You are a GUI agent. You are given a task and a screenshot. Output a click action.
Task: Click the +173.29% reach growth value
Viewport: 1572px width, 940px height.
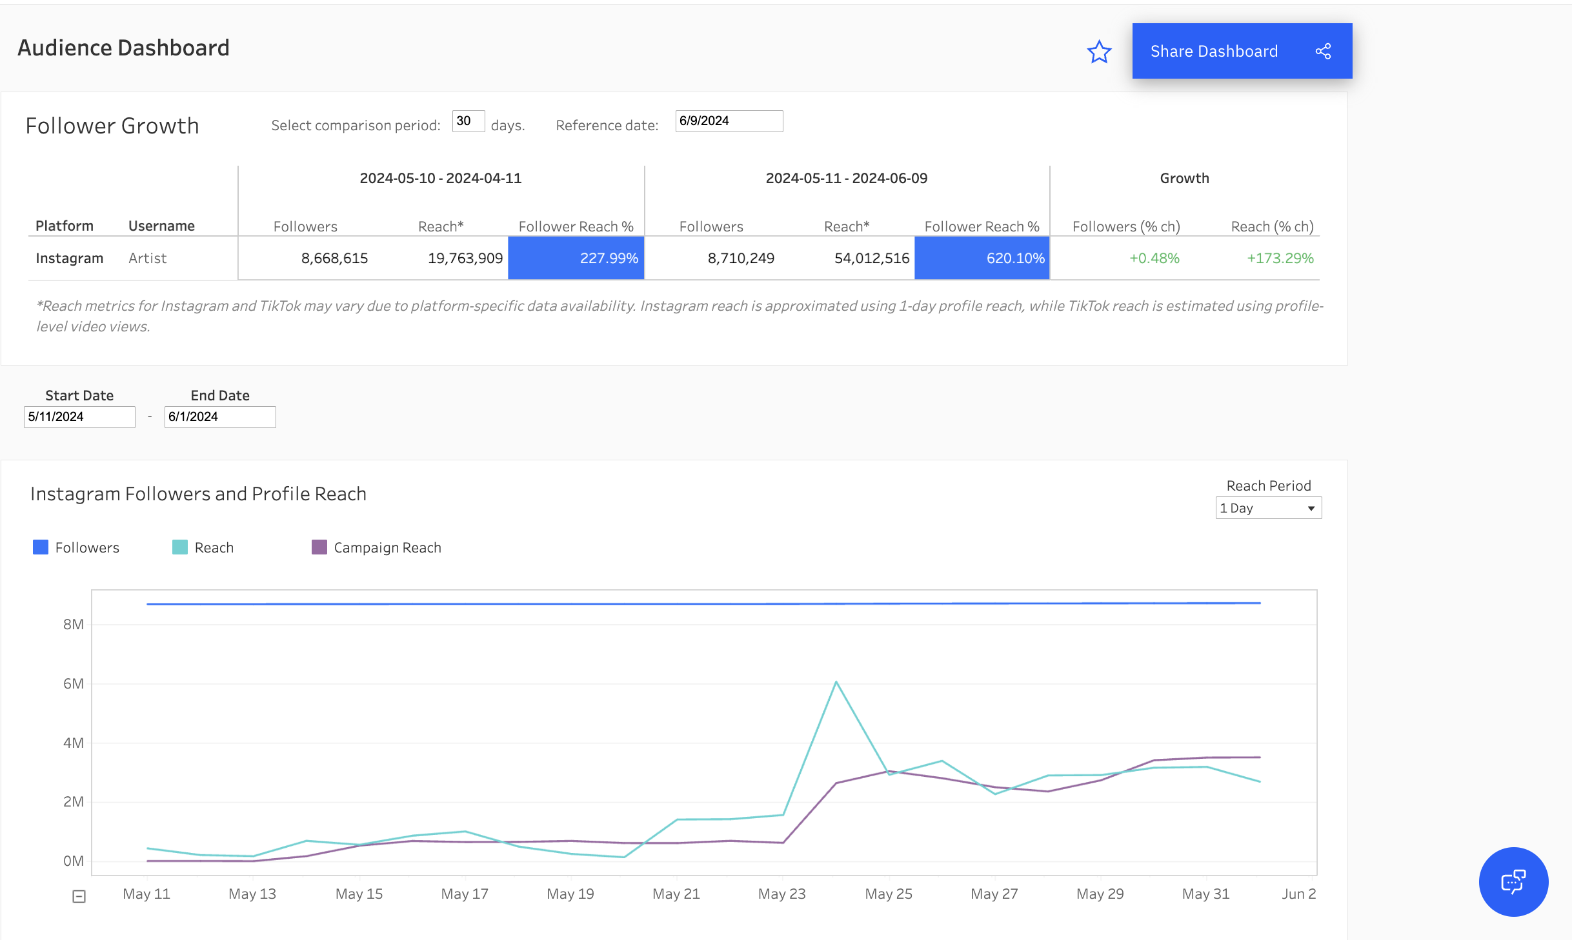coord(1280,258)
